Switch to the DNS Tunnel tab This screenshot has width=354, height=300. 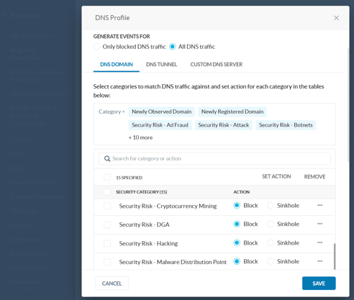161,64
